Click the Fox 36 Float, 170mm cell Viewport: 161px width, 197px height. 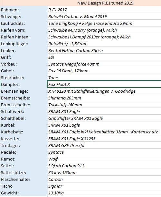pos(104,70)
